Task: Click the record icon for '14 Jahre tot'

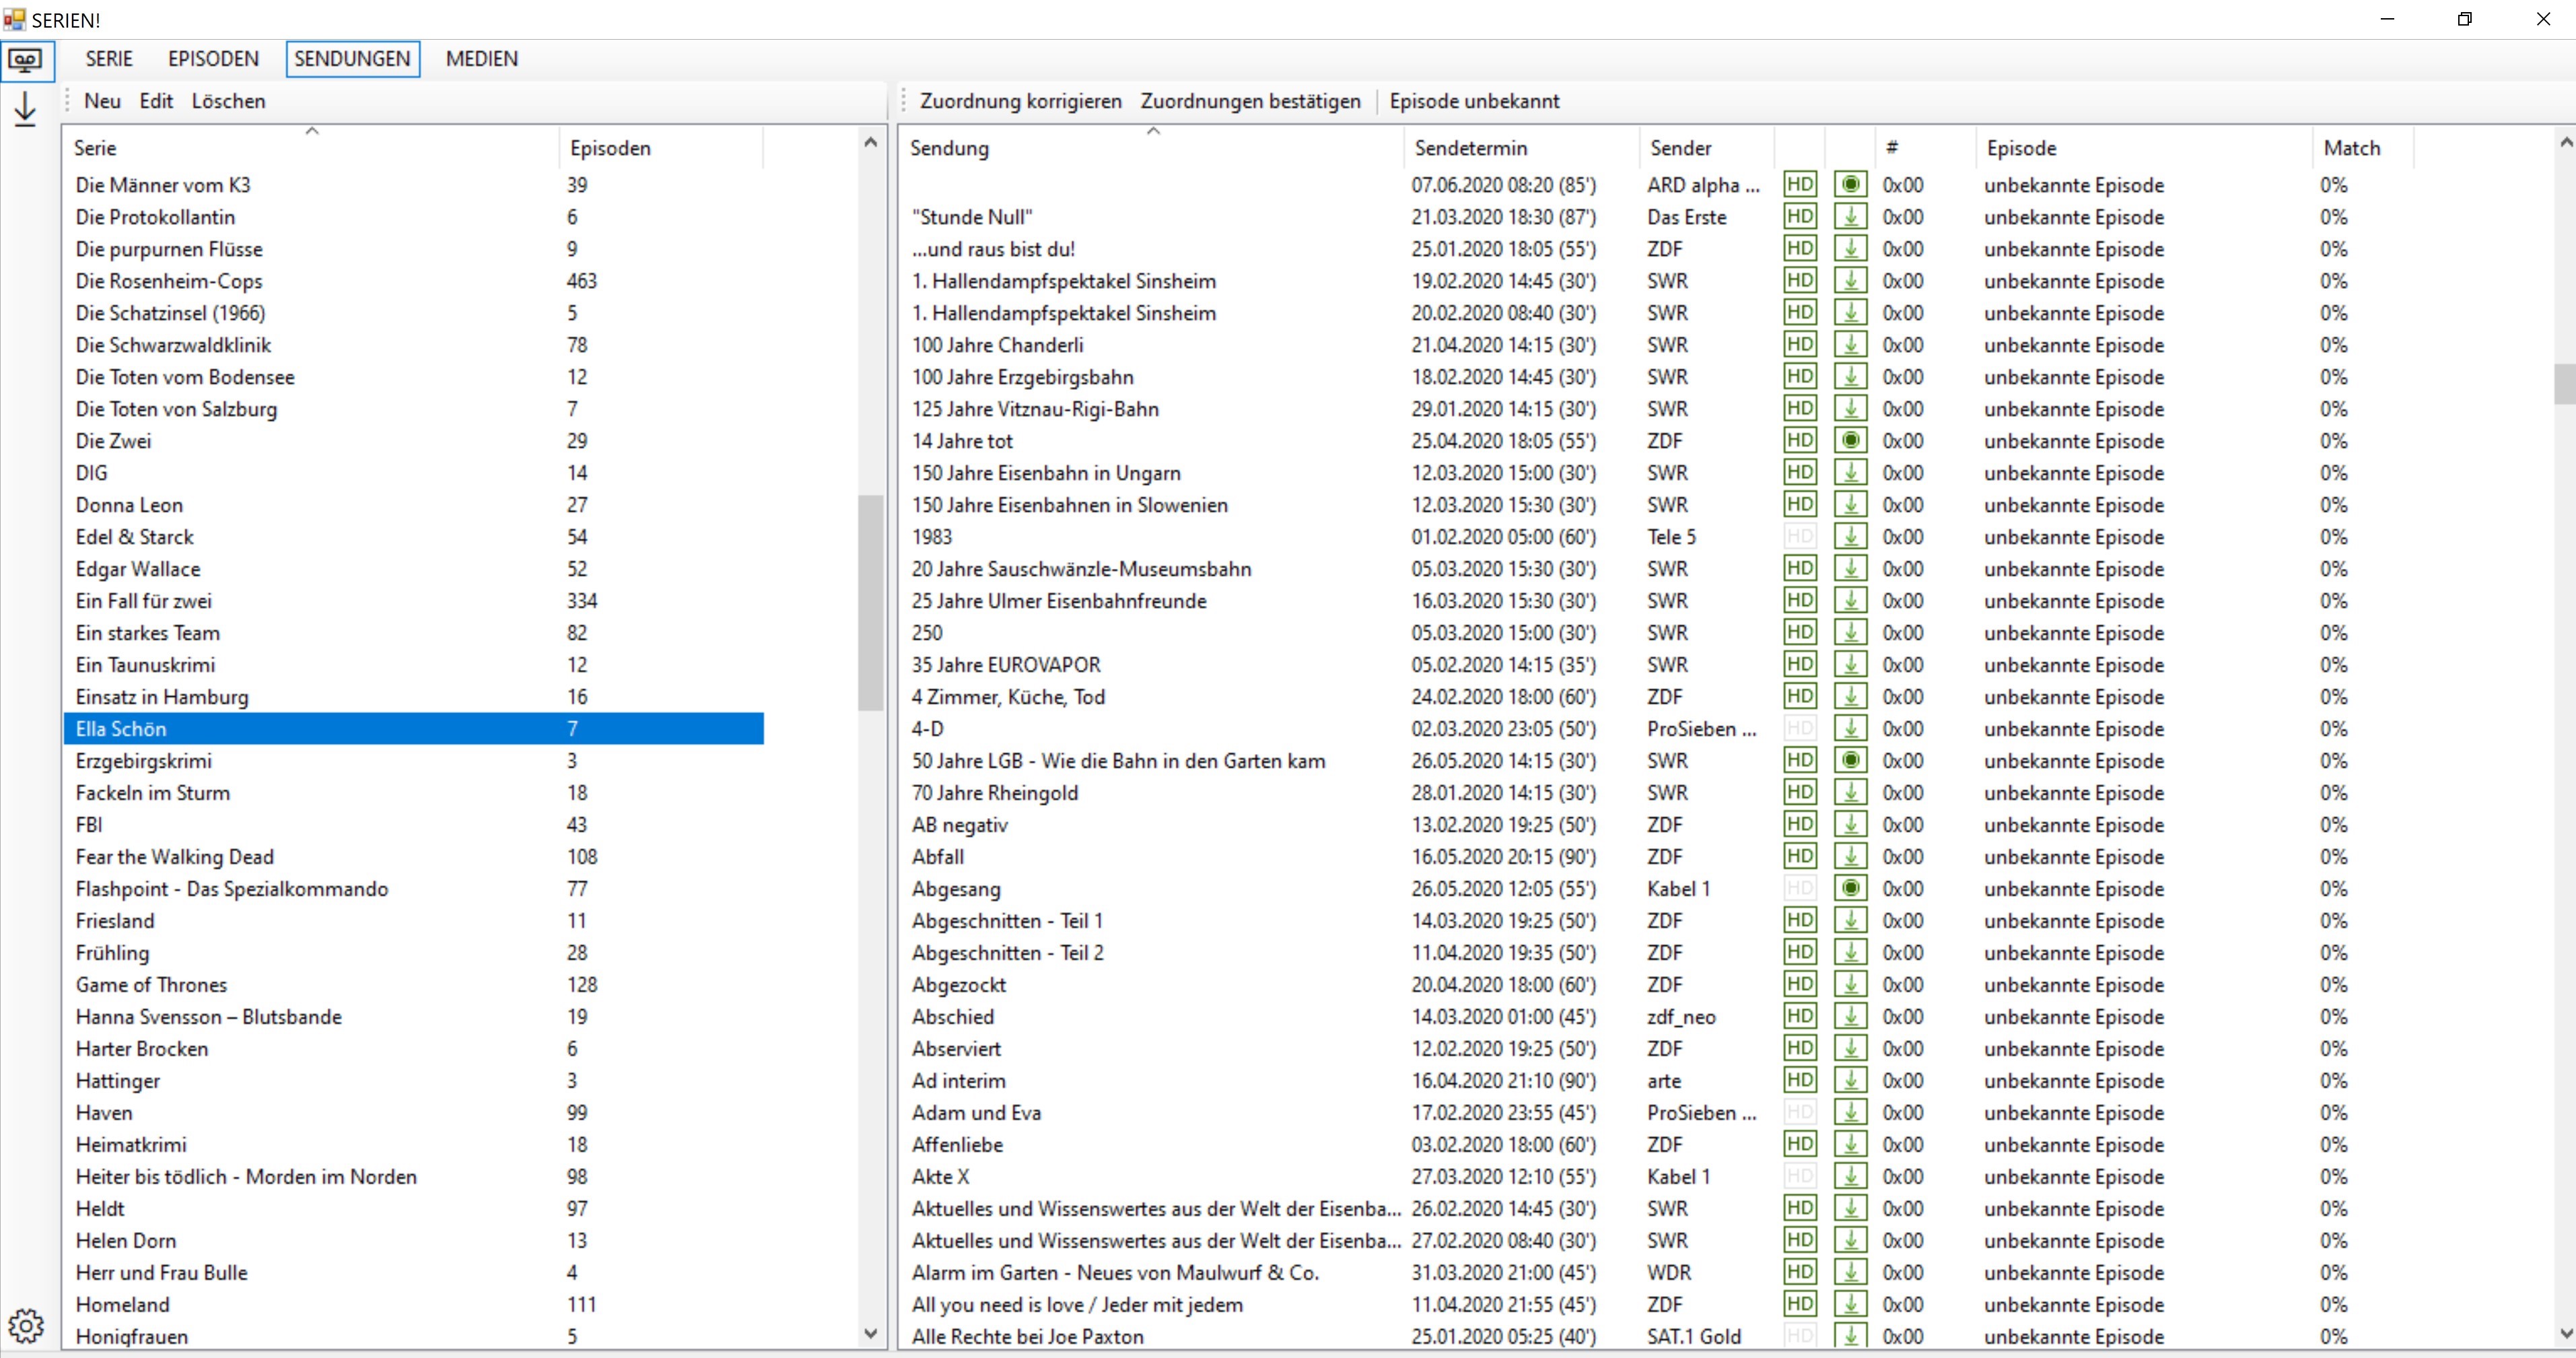Action: click(x=1850, y=440)
